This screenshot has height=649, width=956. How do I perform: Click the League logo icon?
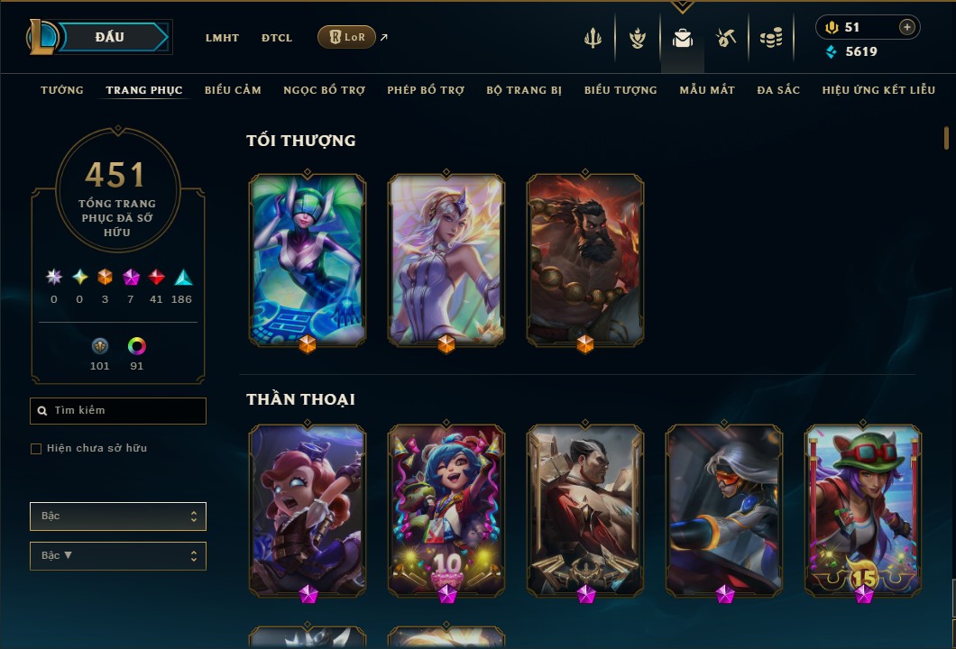[x=42, y=37]
